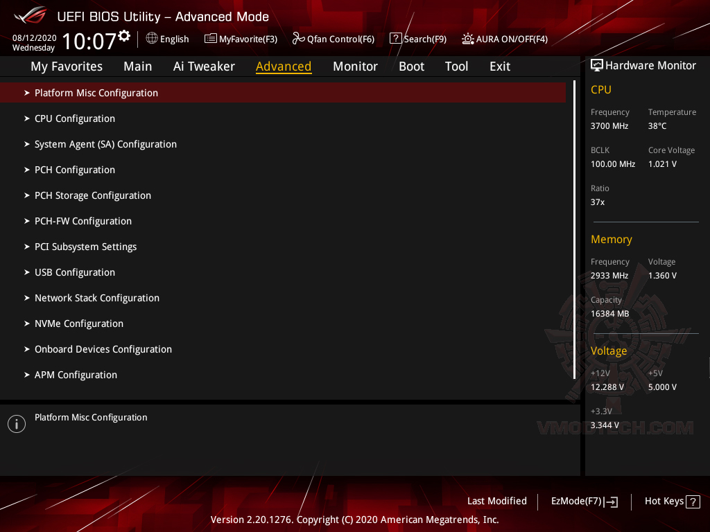Expand arrow beside PCI Subsystem Settings

click(x=27, y=247)
